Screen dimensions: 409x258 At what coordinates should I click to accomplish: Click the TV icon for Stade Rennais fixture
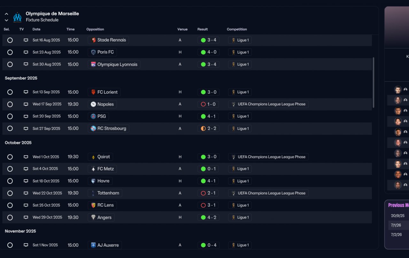[x=26, y=40]
